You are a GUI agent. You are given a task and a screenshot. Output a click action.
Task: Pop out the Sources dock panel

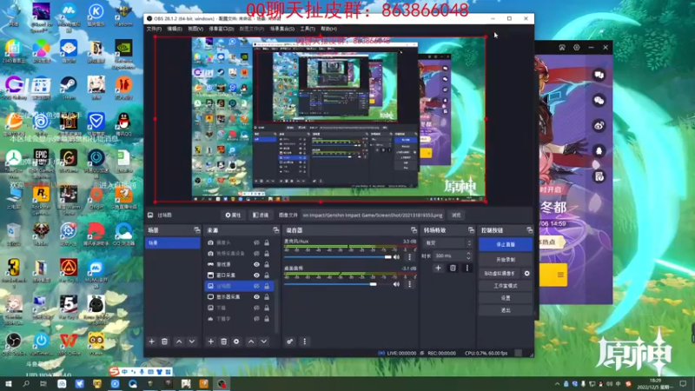pos(275,230)
